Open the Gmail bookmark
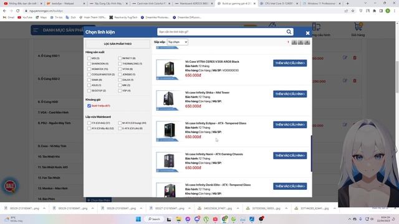Screen dimensions: 399x224 pyautogui.click(x=9, y=17)
